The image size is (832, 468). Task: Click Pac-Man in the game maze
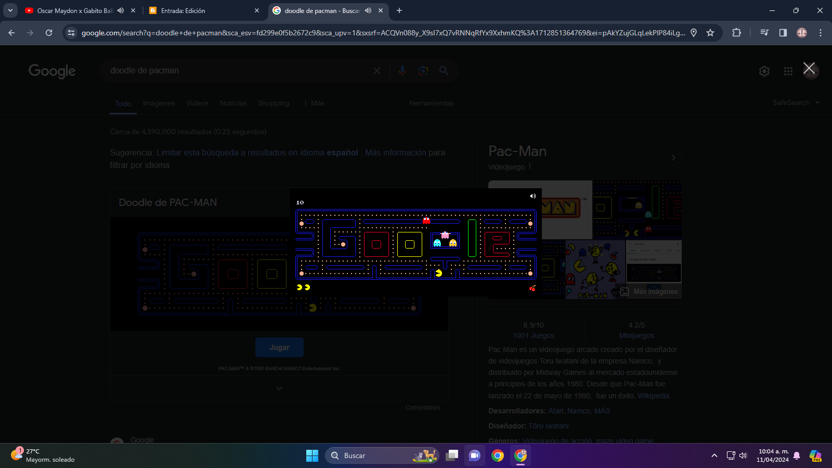coord(439,273)
